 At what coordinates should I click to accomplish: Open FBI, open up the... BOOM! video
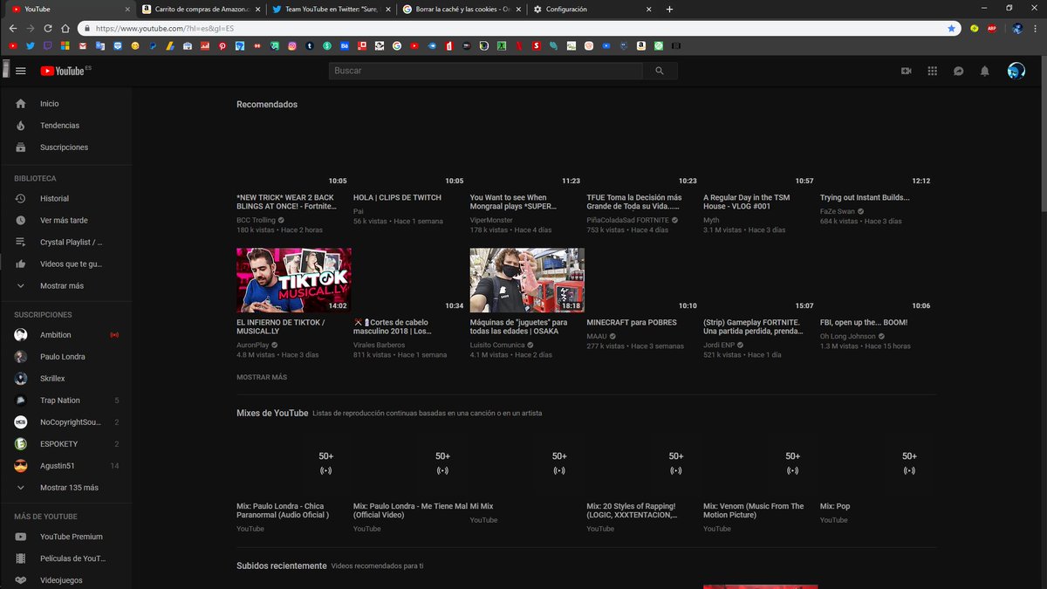click(864, 322)
